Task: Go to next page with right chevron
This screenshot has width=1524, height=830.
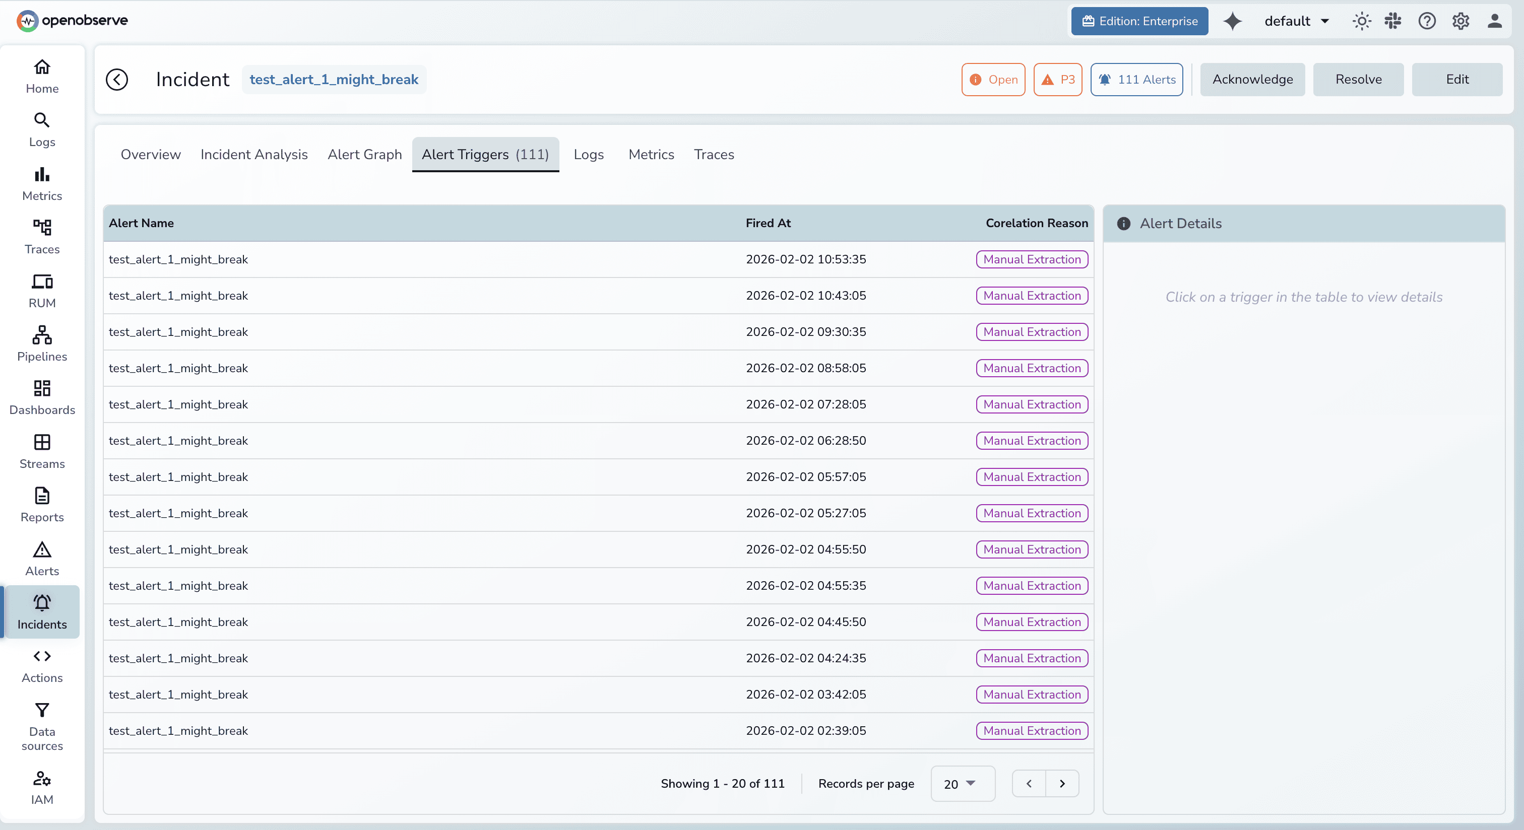Action: point(1062,783)
